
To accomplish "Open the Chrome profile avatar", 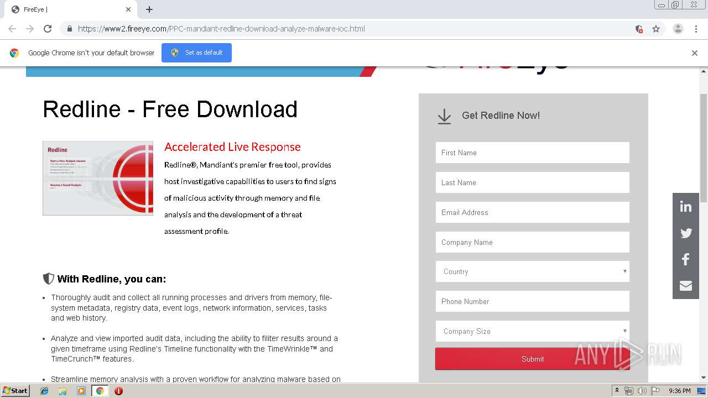I will point(678,29).
